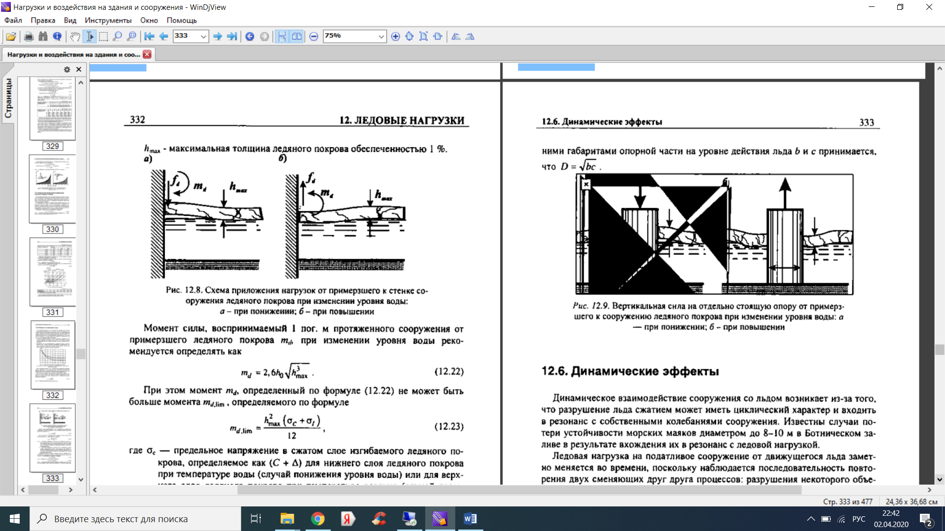The height and width of the screenshot is (531, 945).
Task: Open the 75% zoom level dropdown
Action: tap(381, 36)
